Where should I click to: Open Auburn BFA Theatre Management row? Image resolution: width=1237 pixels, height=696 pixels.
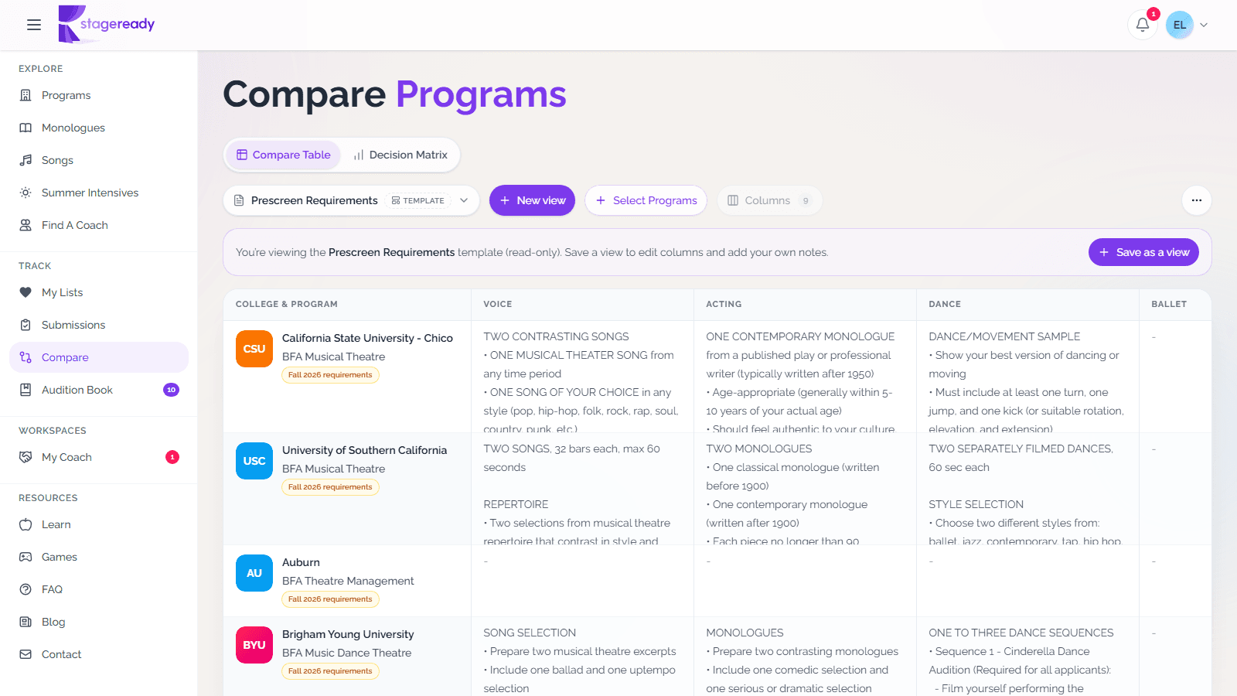click(x=348, y=581)
